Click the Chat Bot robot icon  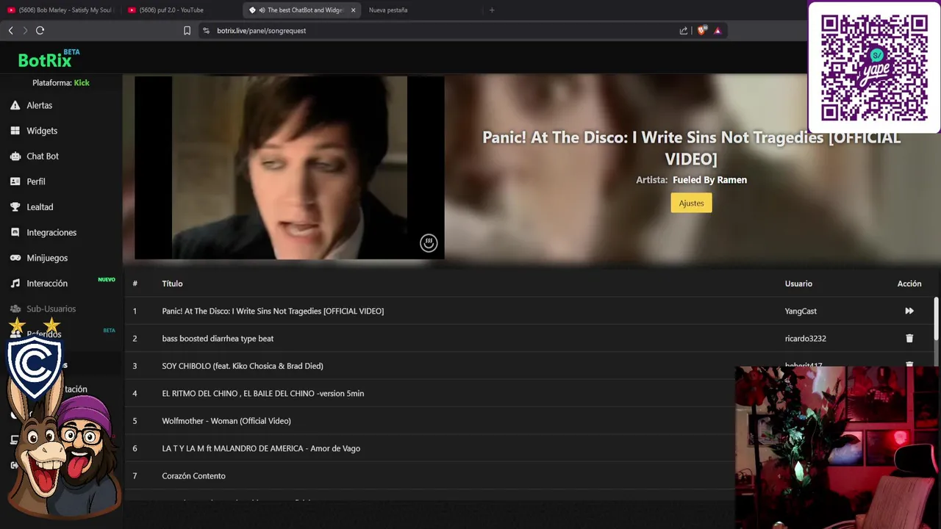pos(15,156)
